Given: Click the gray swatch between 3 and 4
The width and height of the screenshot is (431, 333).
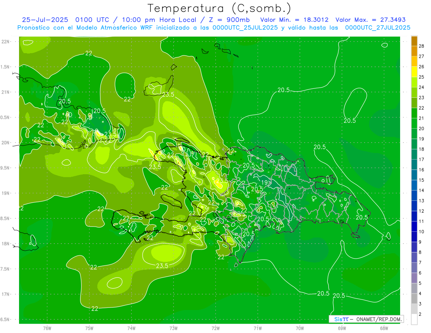Looking at the screenshot, I should click(414, 299).
